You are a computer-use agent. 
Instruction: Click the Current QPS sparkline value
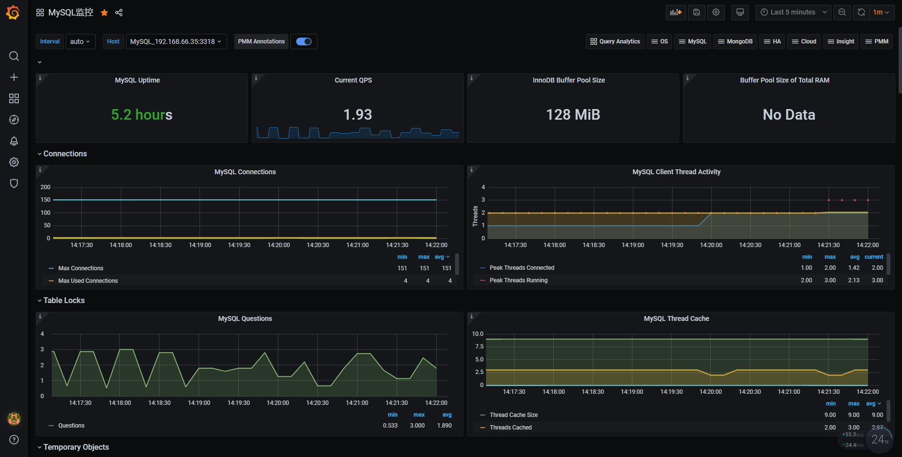click(x=358, y=114)
